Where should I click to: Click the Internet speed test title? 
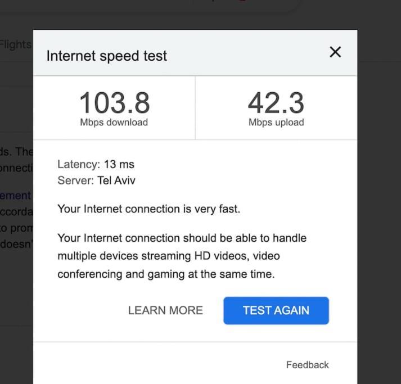(107, 56)
